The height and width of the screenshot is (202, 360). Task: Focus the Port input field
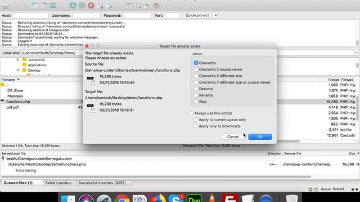[173, 15]
